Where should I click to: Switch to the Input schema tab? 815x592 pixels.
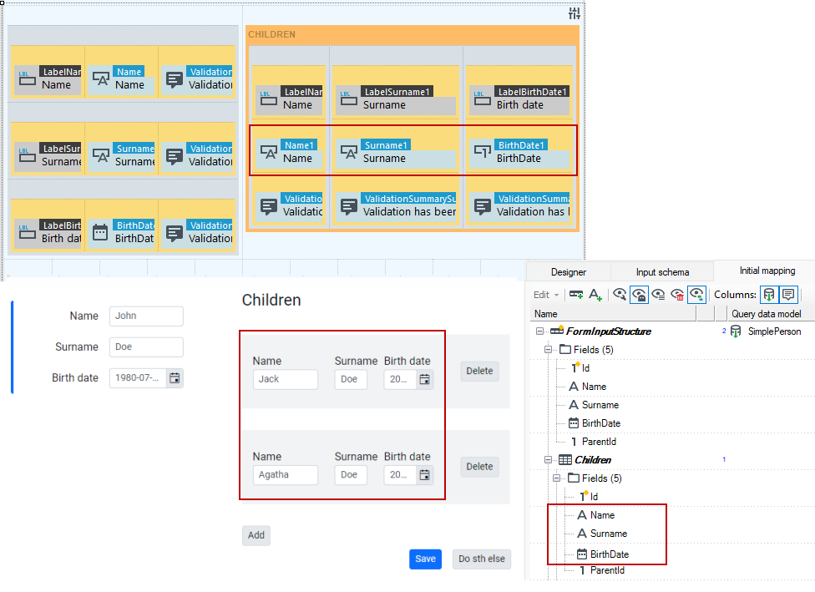coord(662,272)
